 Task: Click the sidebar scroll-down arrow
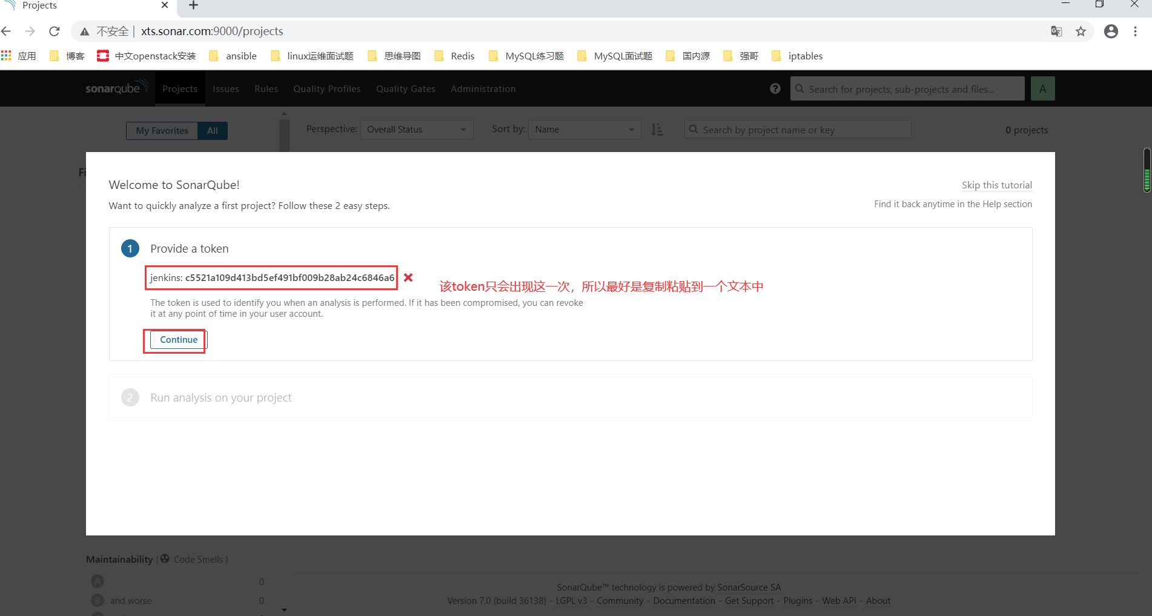click(284, 611)
